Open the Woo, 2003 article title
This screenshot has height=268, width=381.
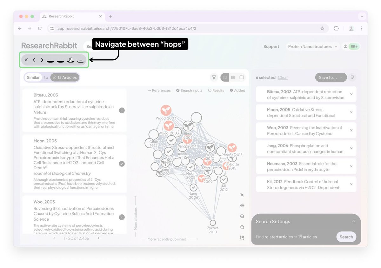[x=74, y=211]
